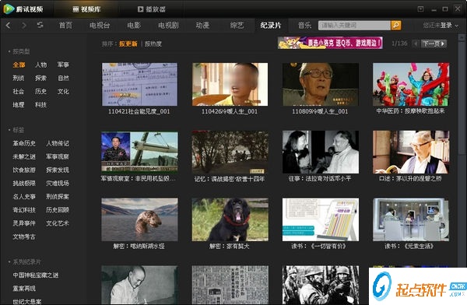Click the title 口述：茅以升的涅槃之桥

click(x=410, y=179)
